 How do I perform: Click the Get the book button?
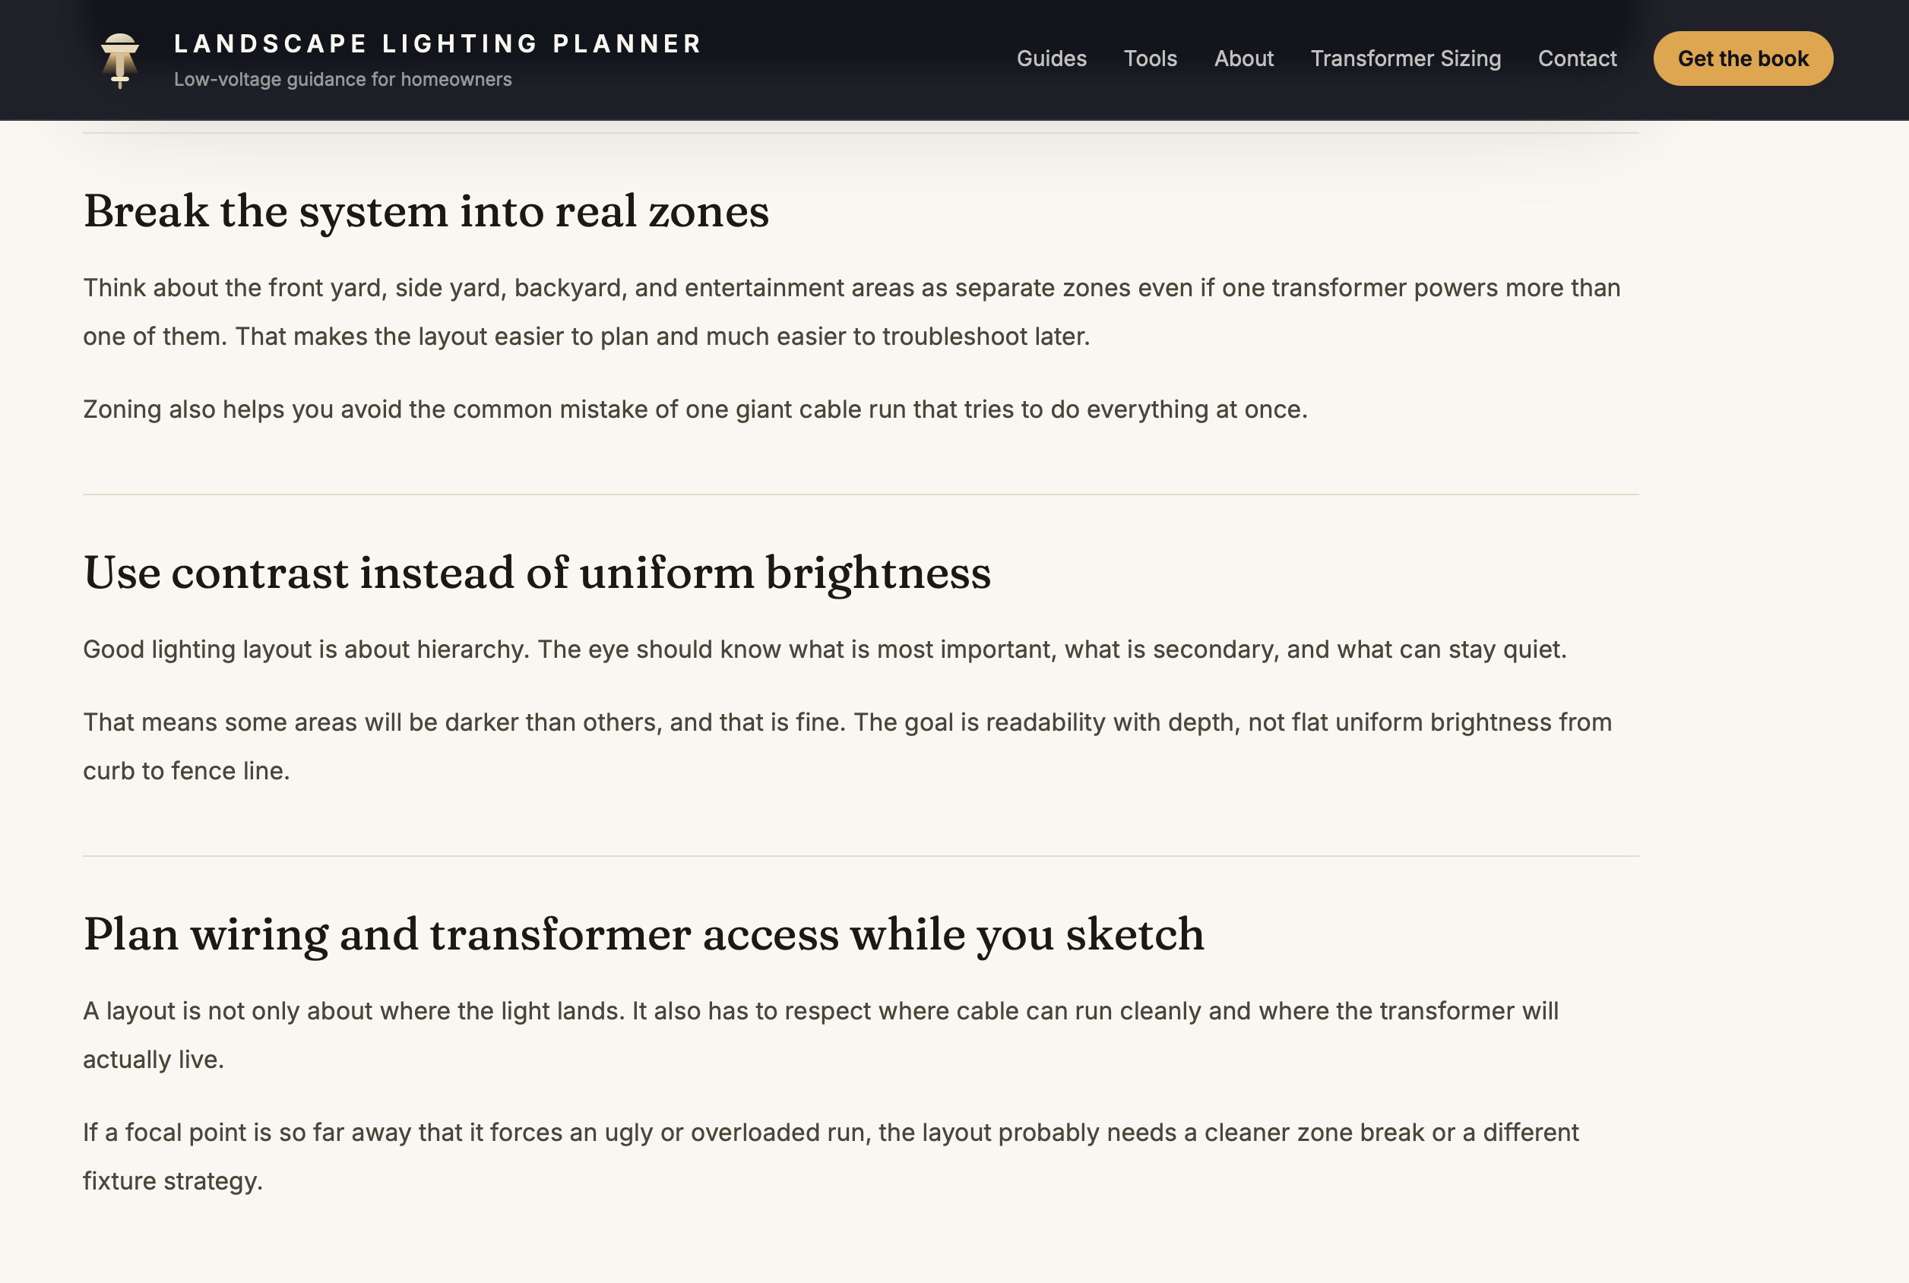tap(1743, 59)
